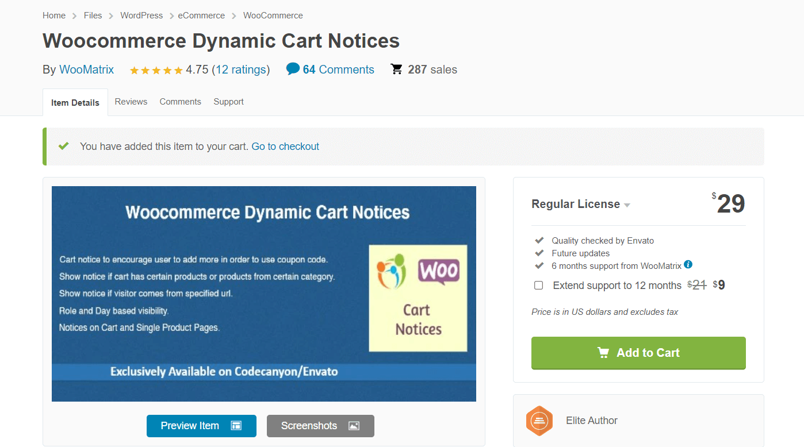Click the Elite Author label
This screenshot has height=447, width=804.
coord(592,421)
